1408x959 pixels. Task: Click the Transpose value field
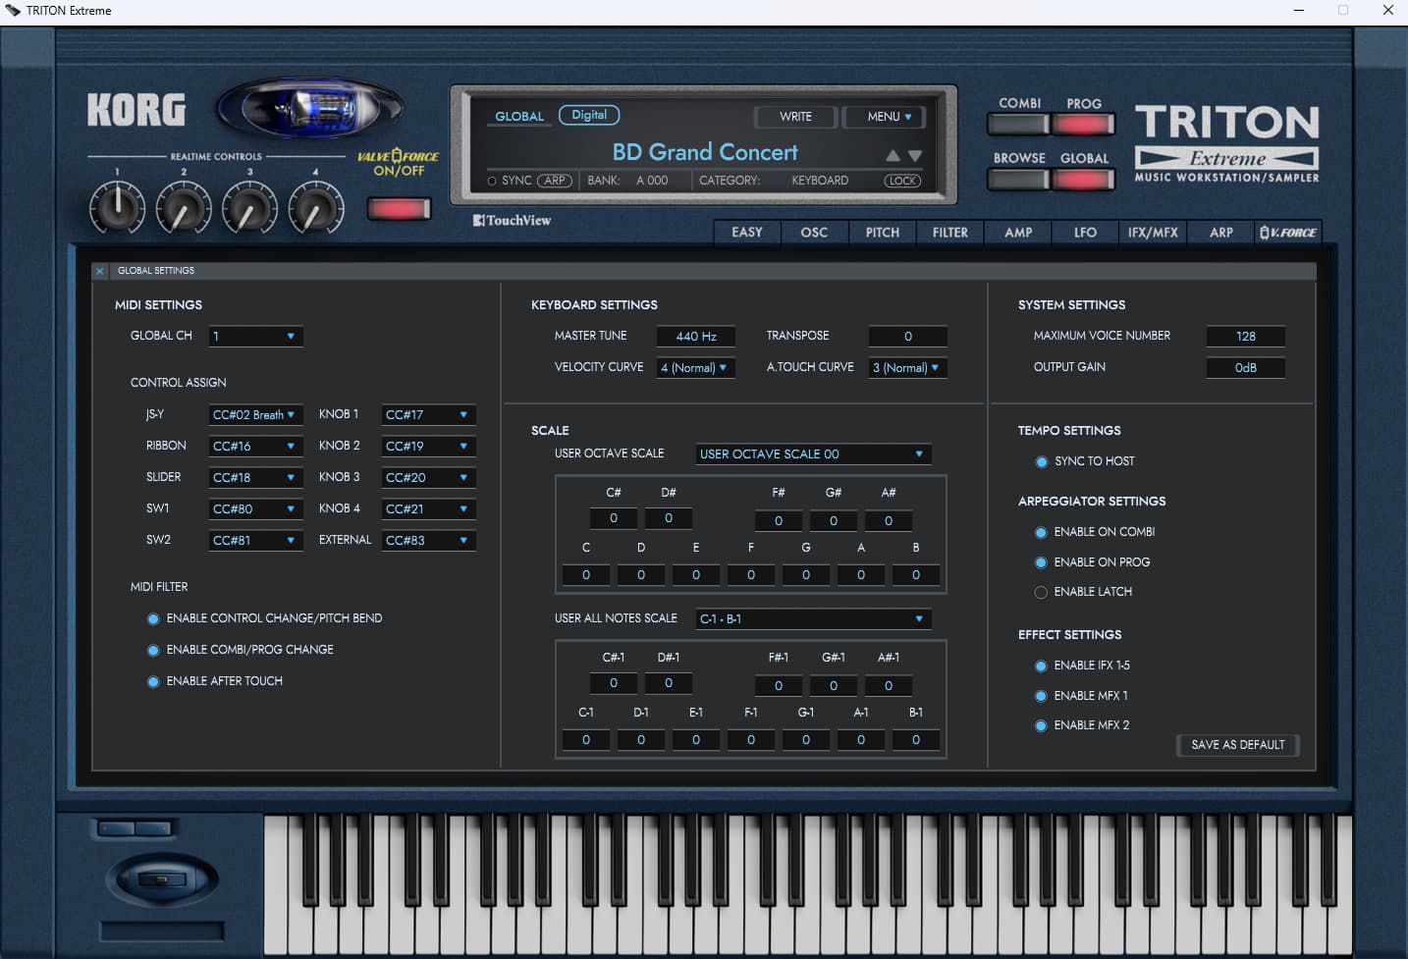[907, 337]
